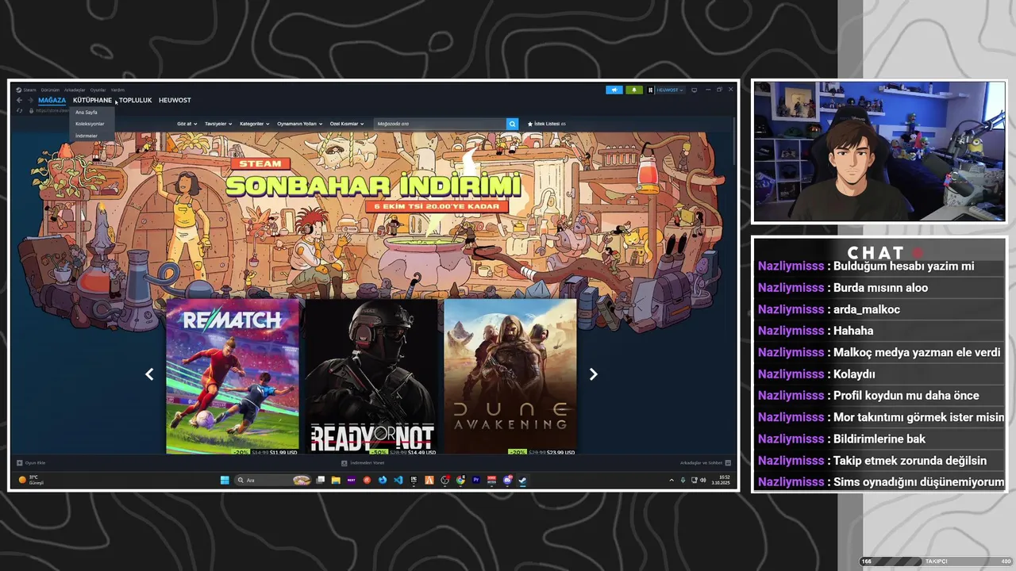Expand the Göz at store dropdown

[x=186, y=124]
